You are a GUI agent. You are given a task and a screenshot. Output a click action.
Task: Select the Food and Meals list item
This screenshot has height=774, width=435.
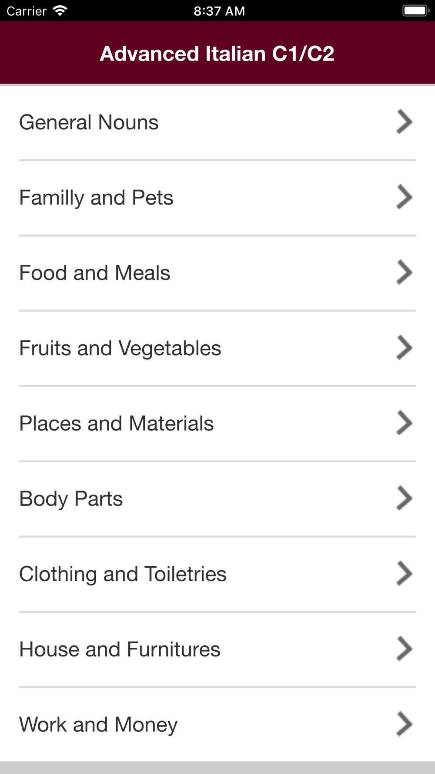[217, 273]
